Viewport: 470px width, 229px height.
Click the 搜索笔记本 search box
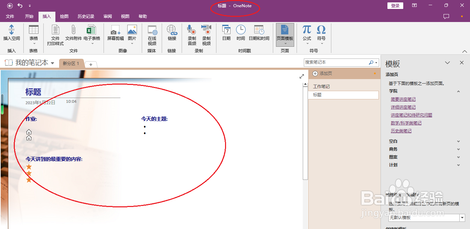pos(336,63)
